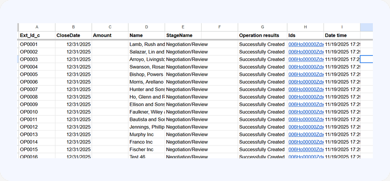Image resolution: width=390 pixels, height=181 pixels.
Task: Select Successfully Created cell in row OP0012
Action: click(263, 127)
